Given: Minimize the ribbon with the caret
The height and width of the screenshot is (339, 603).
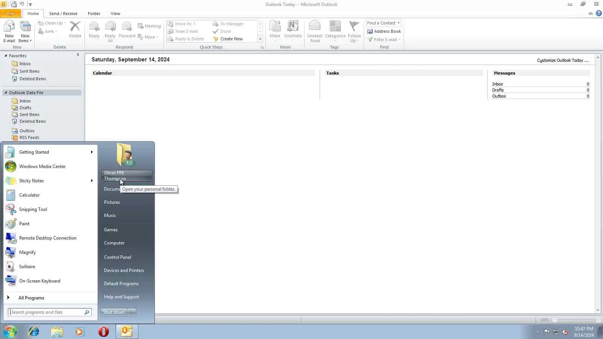Looking at the screenshot, I should [x=591, y=14].
